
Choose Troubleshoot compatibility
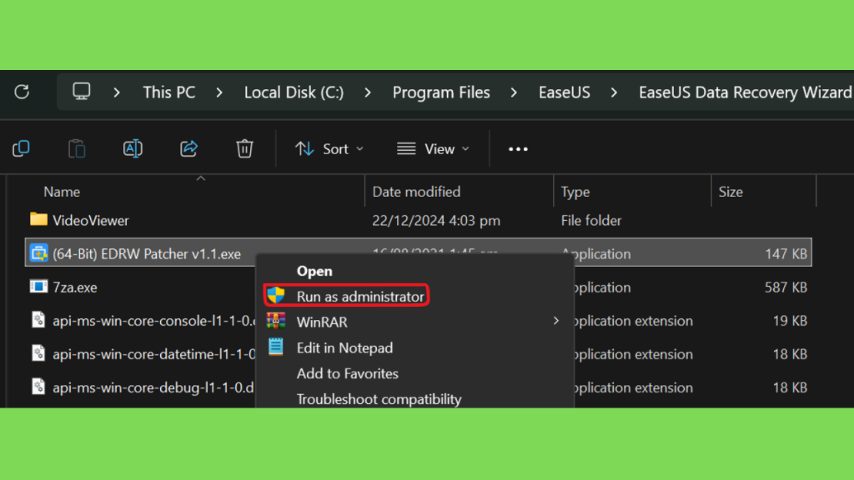(379, 399)
